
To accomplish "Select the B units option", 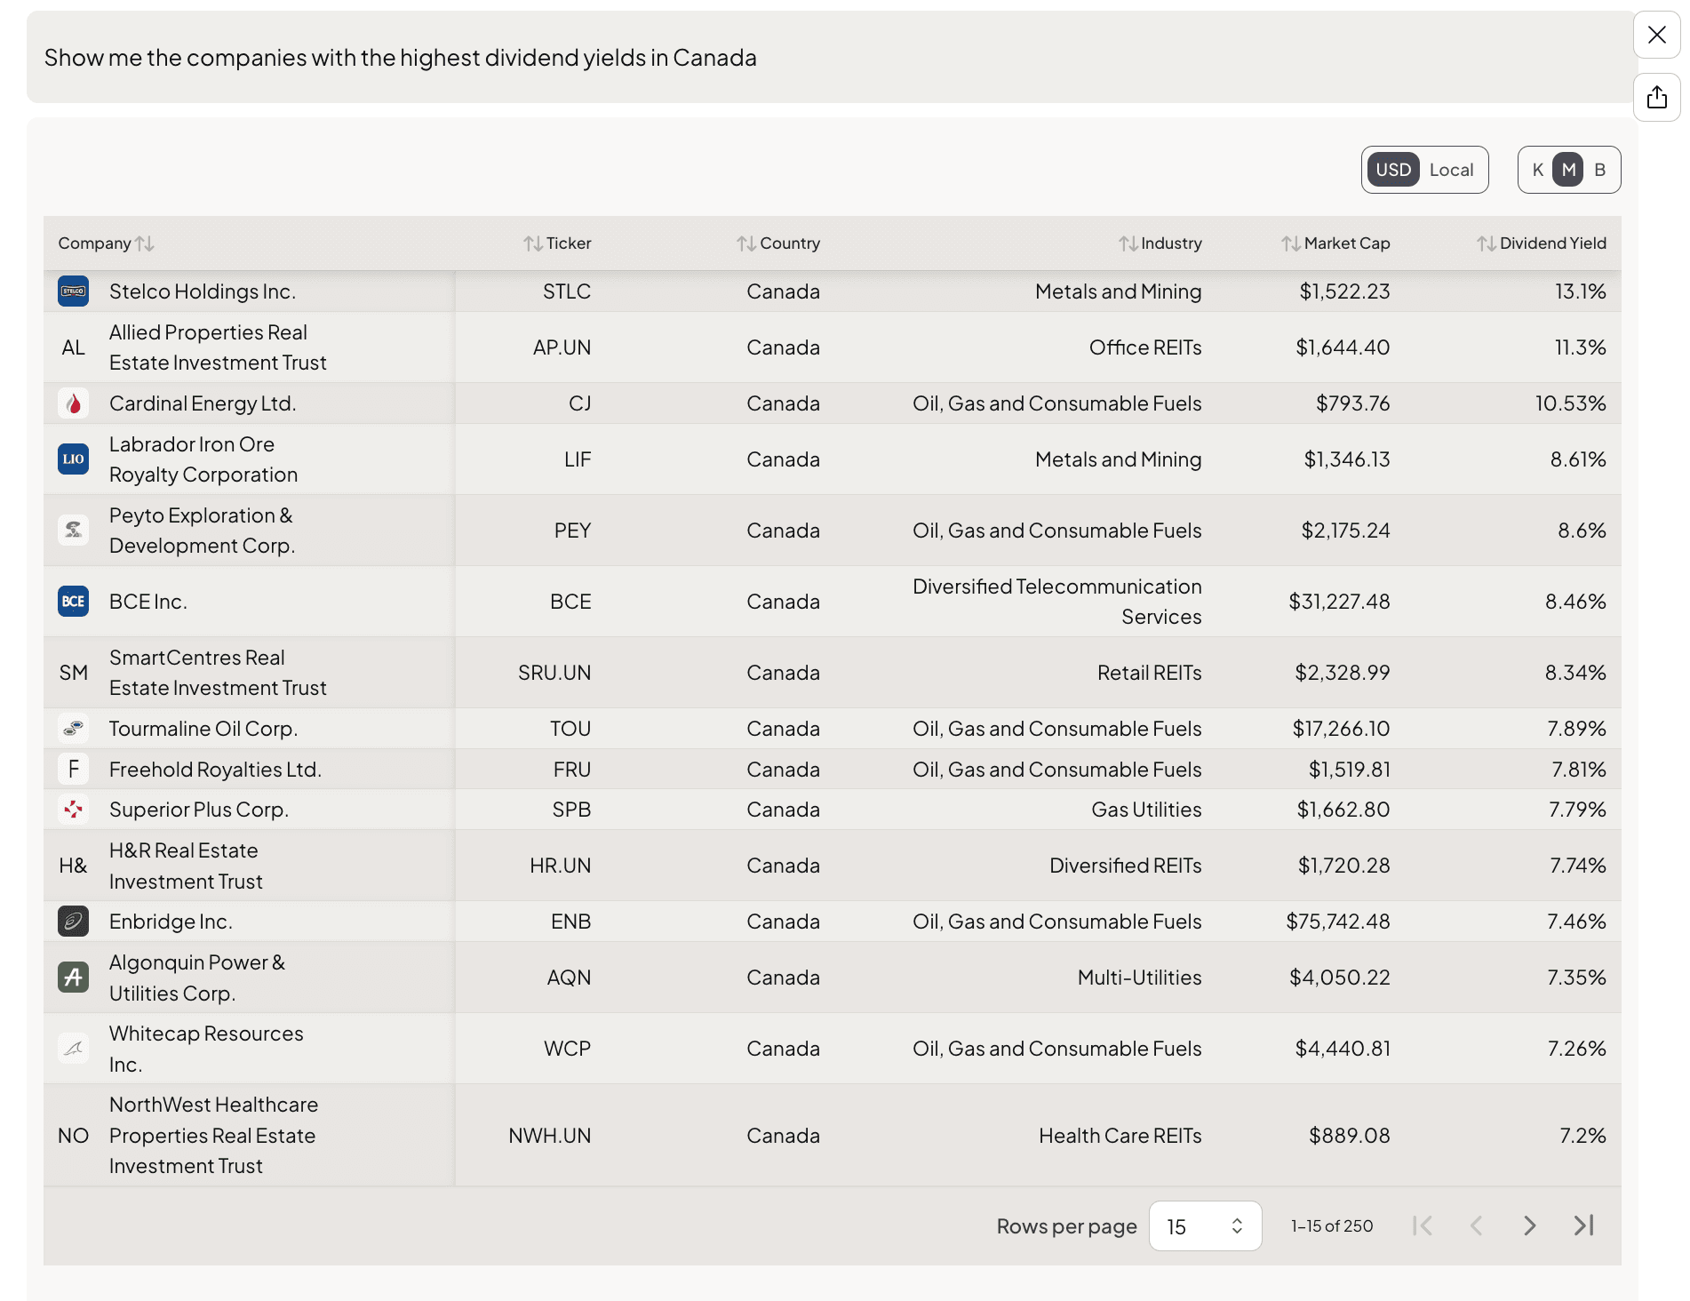I will [x=1599, y=170].
